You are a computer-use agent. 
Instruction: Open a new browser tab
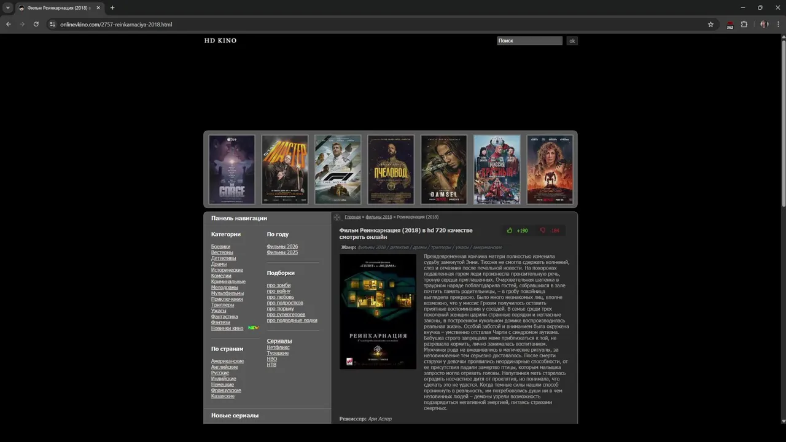click(x=112, y=8)
